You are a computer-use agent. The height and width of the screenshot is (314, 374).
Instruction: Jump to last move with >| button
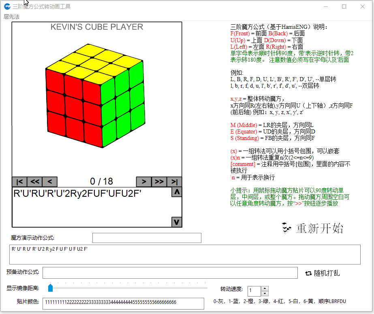pyautogui.click(x=174, y=182)
